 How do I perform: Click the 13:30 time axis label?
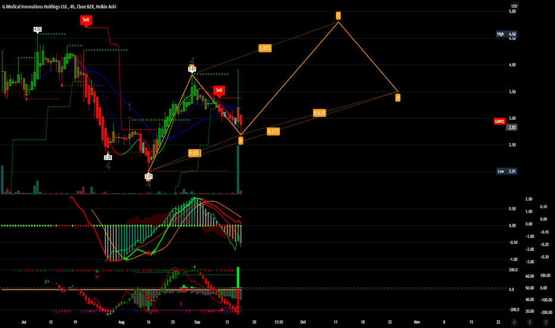tap(279, 322)
